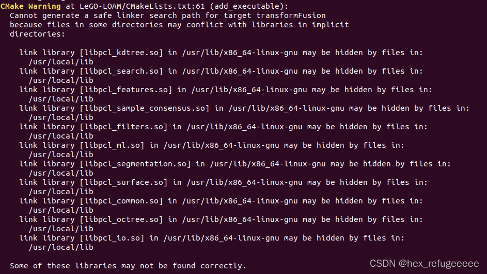This screenshot has height=274, width=487.
Task: Select the libpcl_common.so library name
Action: (121, 201)
